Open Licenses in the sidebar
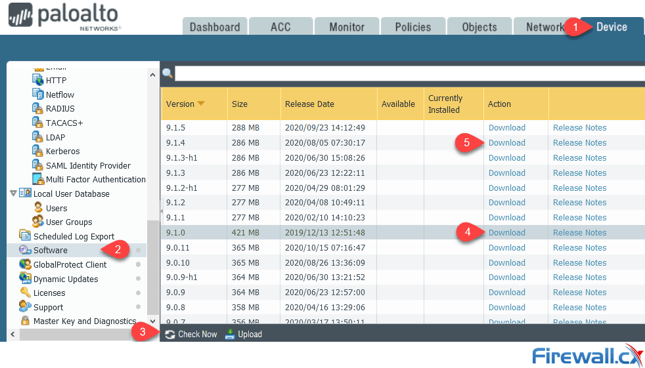 tap(49, 293)
